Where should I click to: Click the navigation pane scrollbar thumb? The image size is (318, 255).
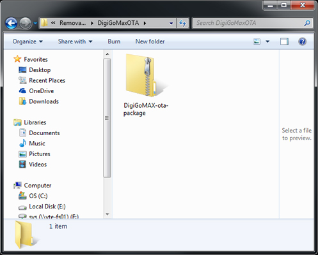click(107, 118)
